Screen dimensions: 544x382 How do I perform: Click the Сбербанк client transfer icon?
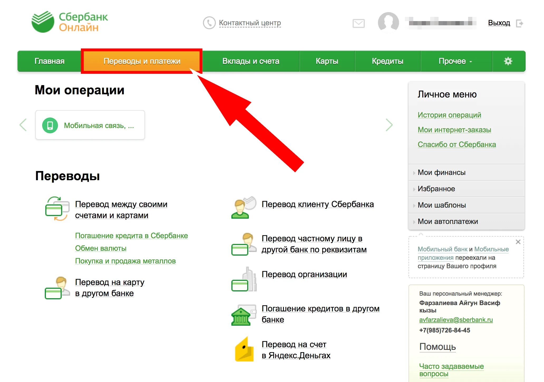point(244,207)
